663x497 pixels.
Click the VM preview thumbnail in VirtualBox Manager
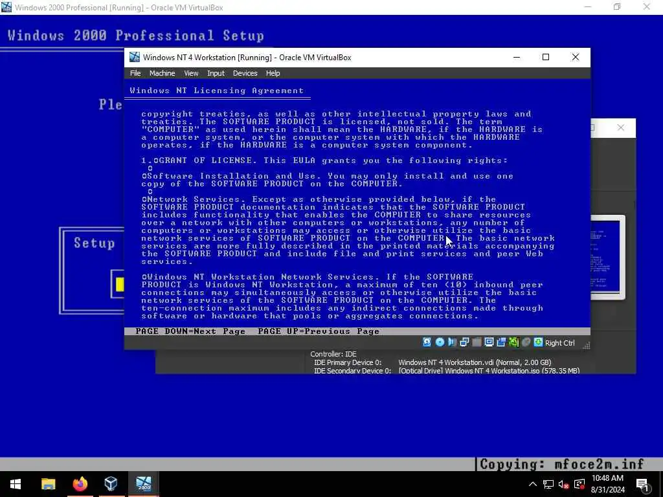point(605,257)
